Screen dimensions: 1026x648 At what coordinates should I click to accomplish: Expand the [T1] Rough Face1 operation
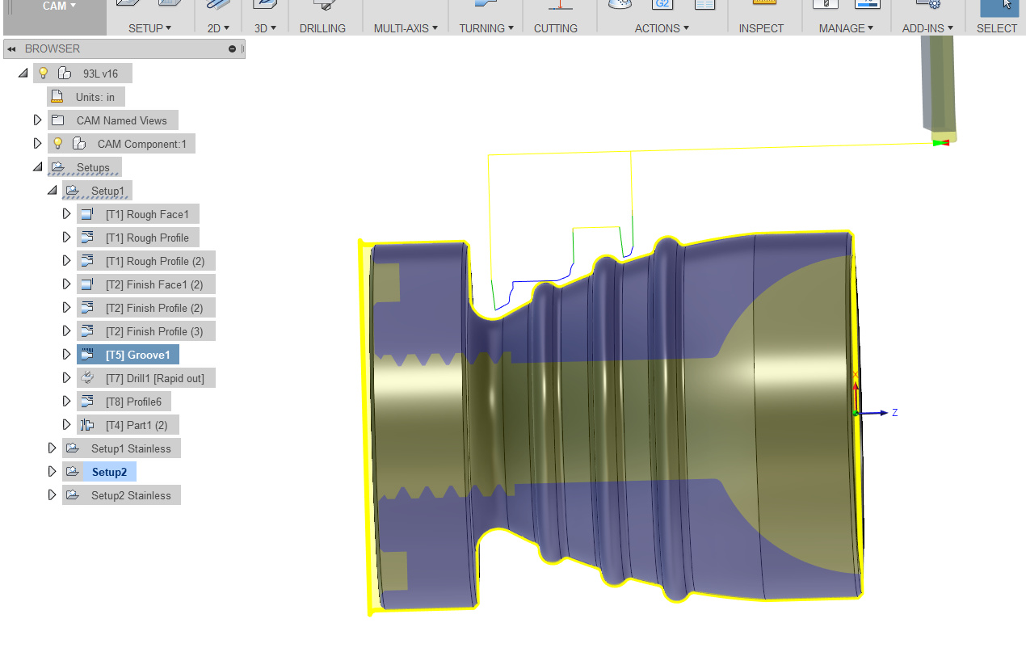(66, 214)
